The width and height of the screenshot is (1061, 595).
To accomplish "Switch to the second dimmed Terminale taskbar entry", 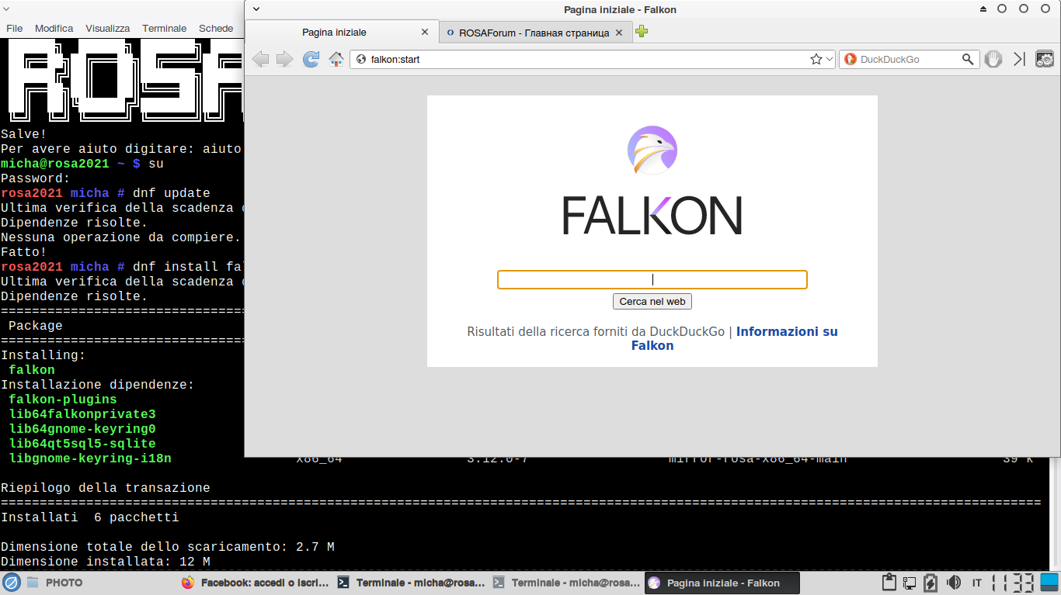I will click(x=566, y=583).
